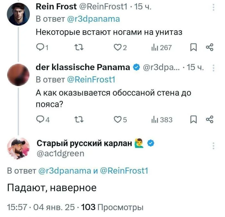Open more options on Rein Frost's tweet

214,7
